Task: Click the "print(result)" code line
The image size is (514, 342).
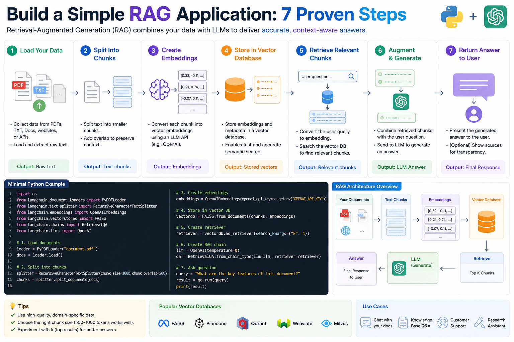Action: (x=191, y=286)
